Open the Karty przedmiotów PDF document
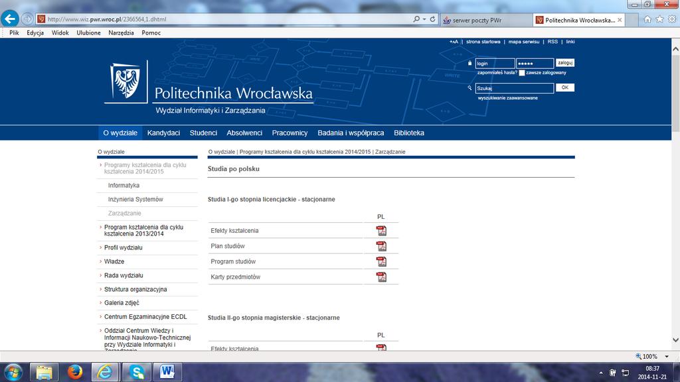The width and height of the screenshot is (680, 382). tap(381, 277)
